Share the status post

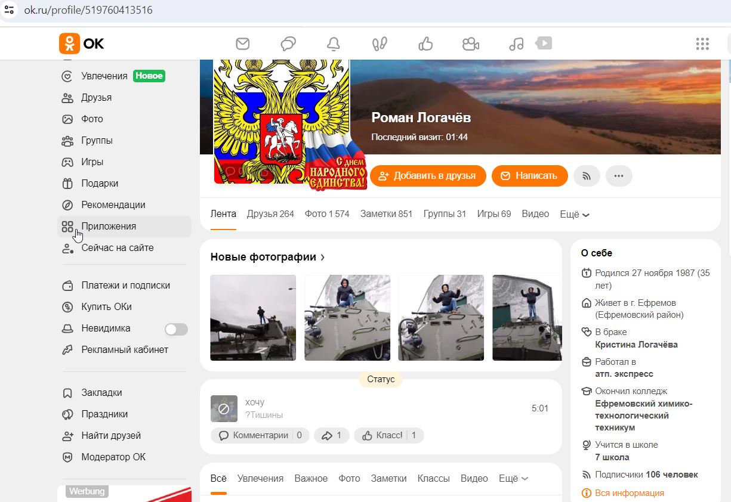(x=331, y=435)
